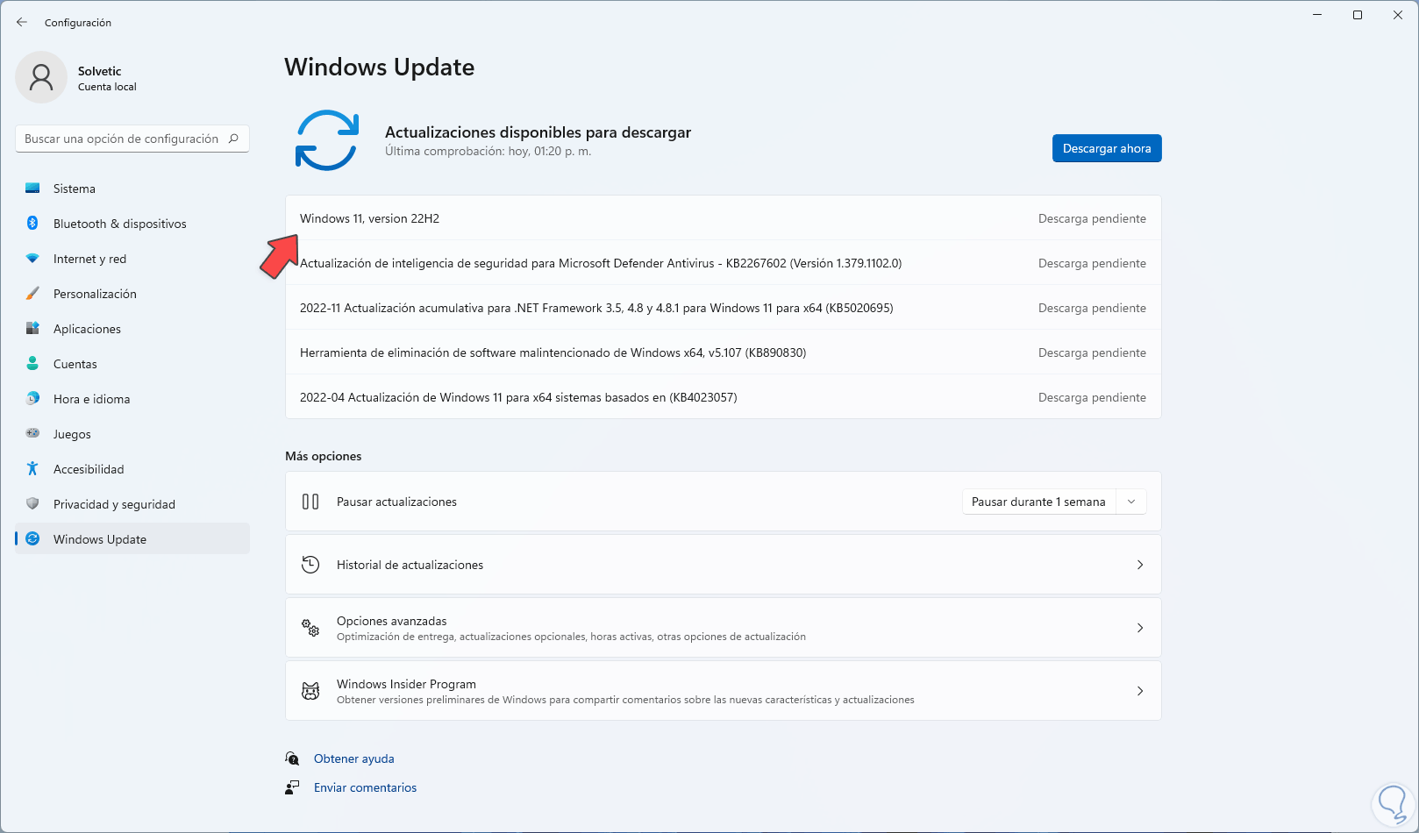
Task: Click the Solvetic user avatar icon
Action: point(41,77)
